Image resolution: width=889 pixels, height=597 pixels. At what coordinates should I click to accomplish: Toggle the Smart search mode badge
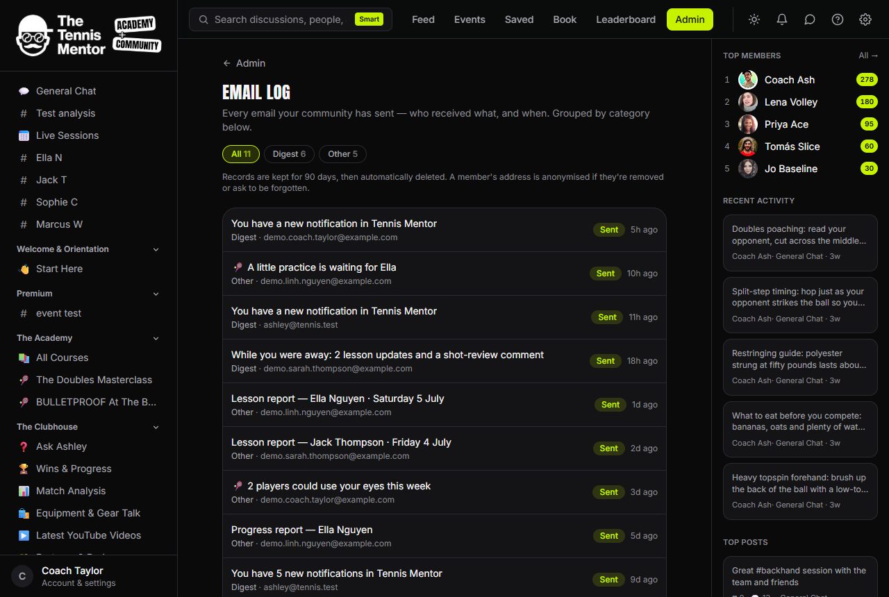[369, 19]
